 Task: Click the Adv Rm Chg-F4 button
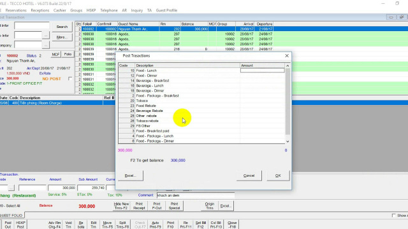pos(54,225)
